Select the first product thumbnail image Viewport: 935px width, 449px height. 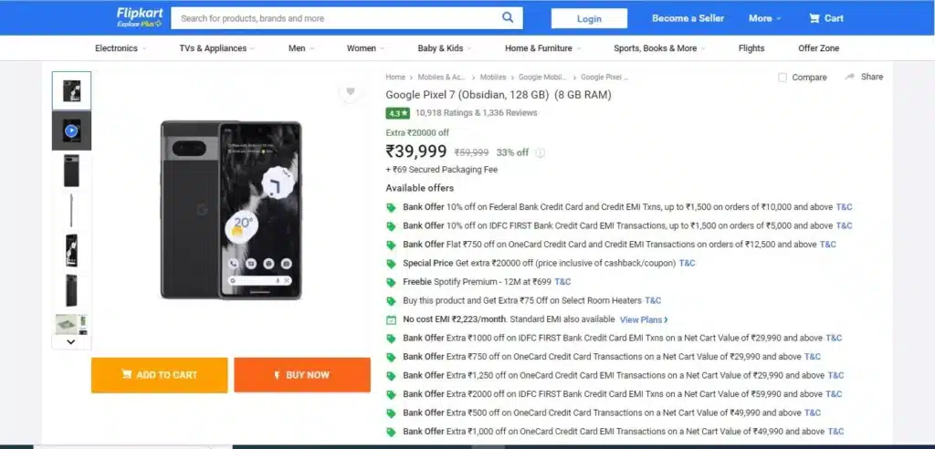tap(71, 90)
